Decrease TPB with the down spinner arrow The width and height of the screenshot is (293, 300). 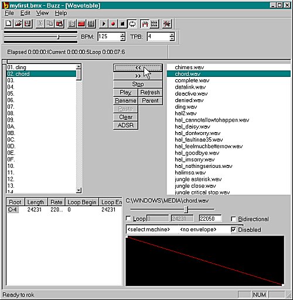172,39
